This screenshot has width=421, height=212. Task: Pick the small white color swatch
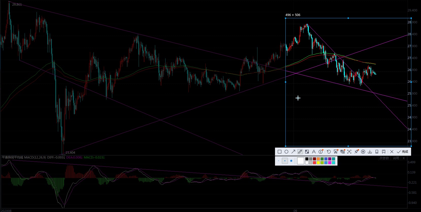(x=307, y=163)
